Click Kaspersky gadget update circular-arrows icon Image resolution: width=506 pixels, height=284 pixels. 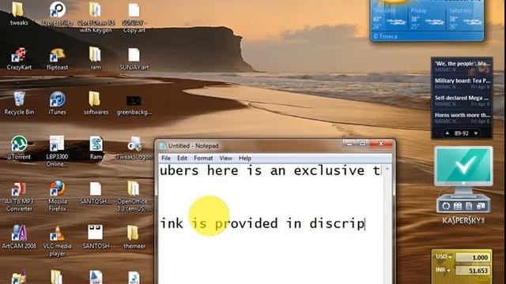pos(446,206)
